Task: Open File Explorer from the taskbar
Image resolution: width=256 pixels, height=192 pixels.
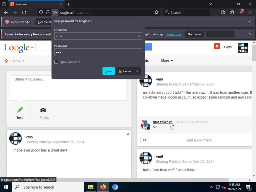Action: coord(90,187)
